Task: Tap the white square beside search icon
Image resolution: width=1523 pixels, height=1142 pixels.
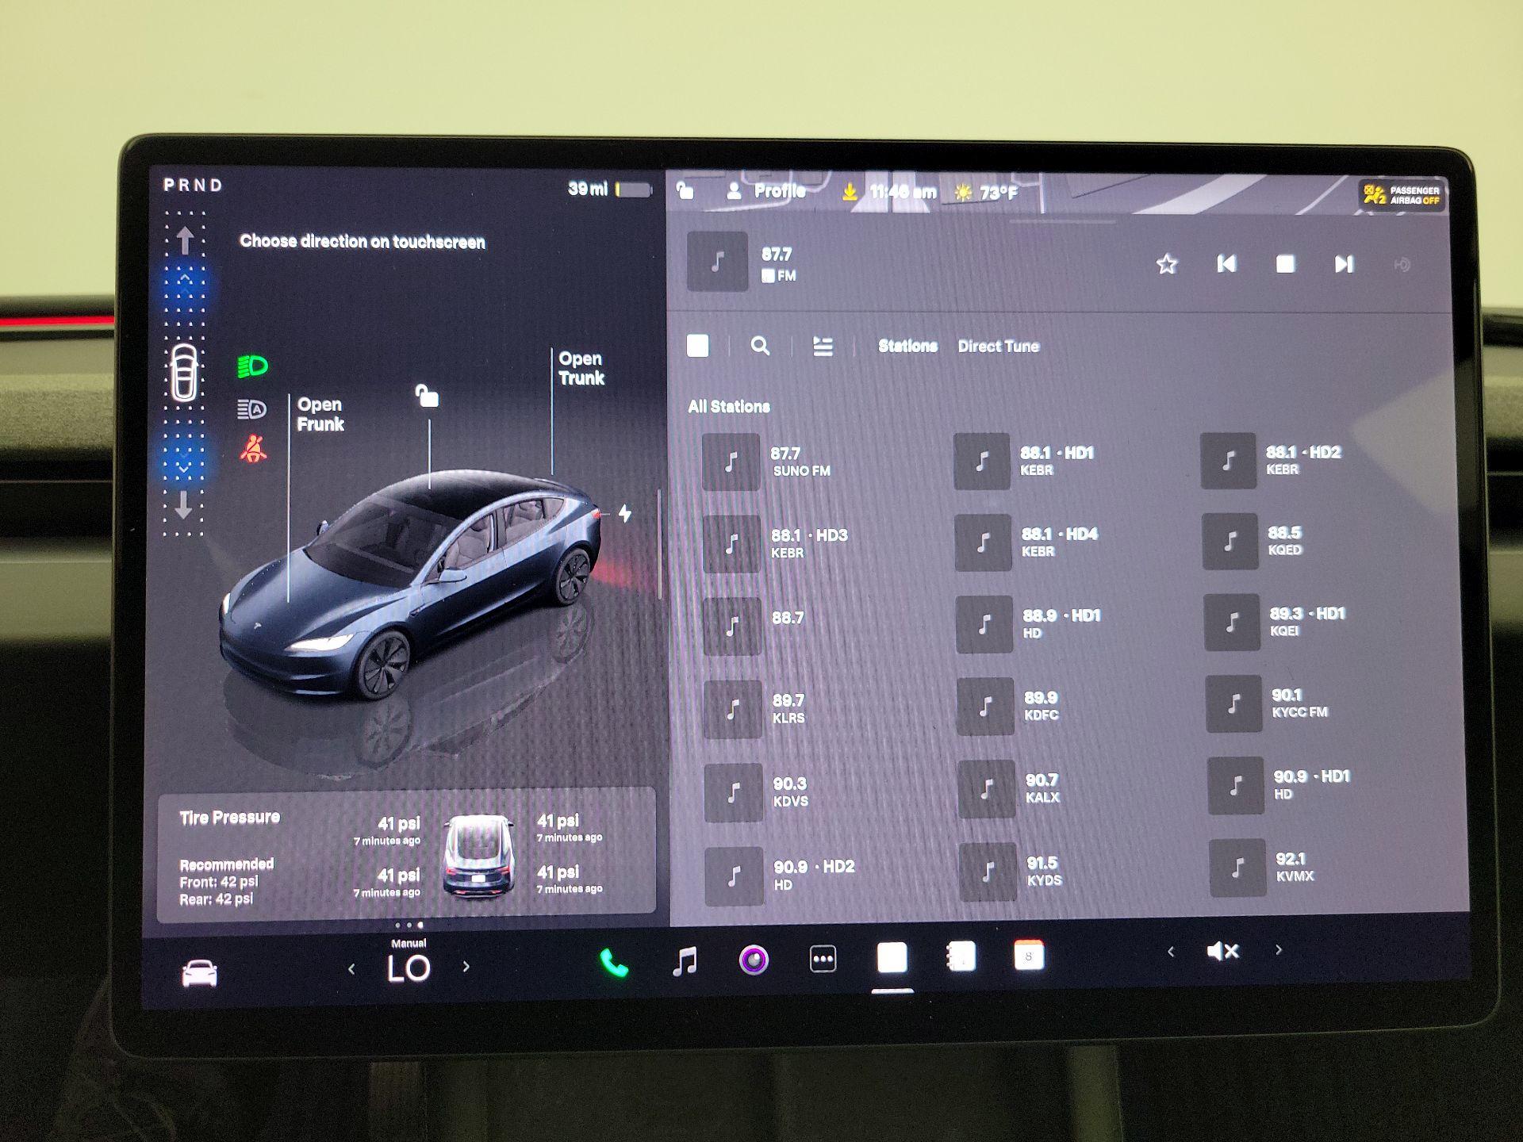Action: [697, 346]
